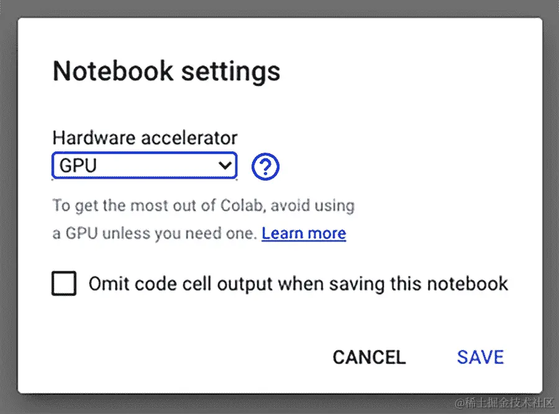Click the "Hardware accelerator" field label
The height and width of the screenshot is (414, 559).
[x=145, y=137]
